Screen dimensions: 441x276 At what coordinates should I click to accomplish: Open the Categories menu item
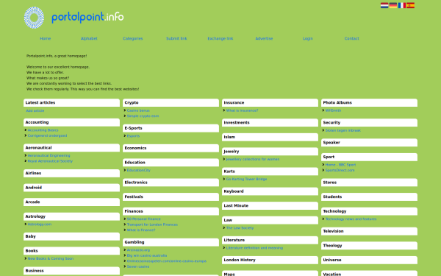point(133,38)
